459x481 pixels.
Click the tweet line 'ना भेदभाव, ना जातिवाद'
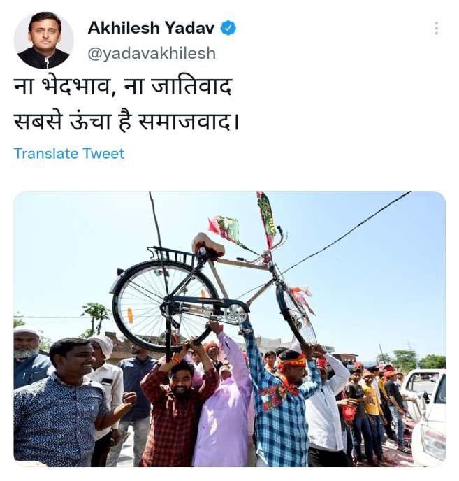(123, 87)
